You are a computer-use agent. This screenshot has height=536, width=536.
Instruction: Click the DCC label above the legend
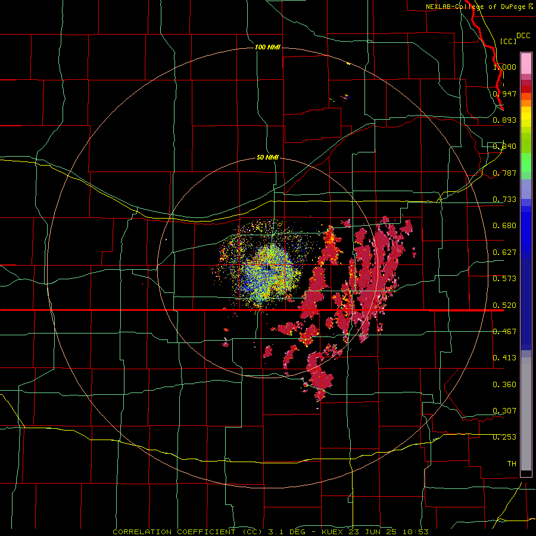[523, 36]
